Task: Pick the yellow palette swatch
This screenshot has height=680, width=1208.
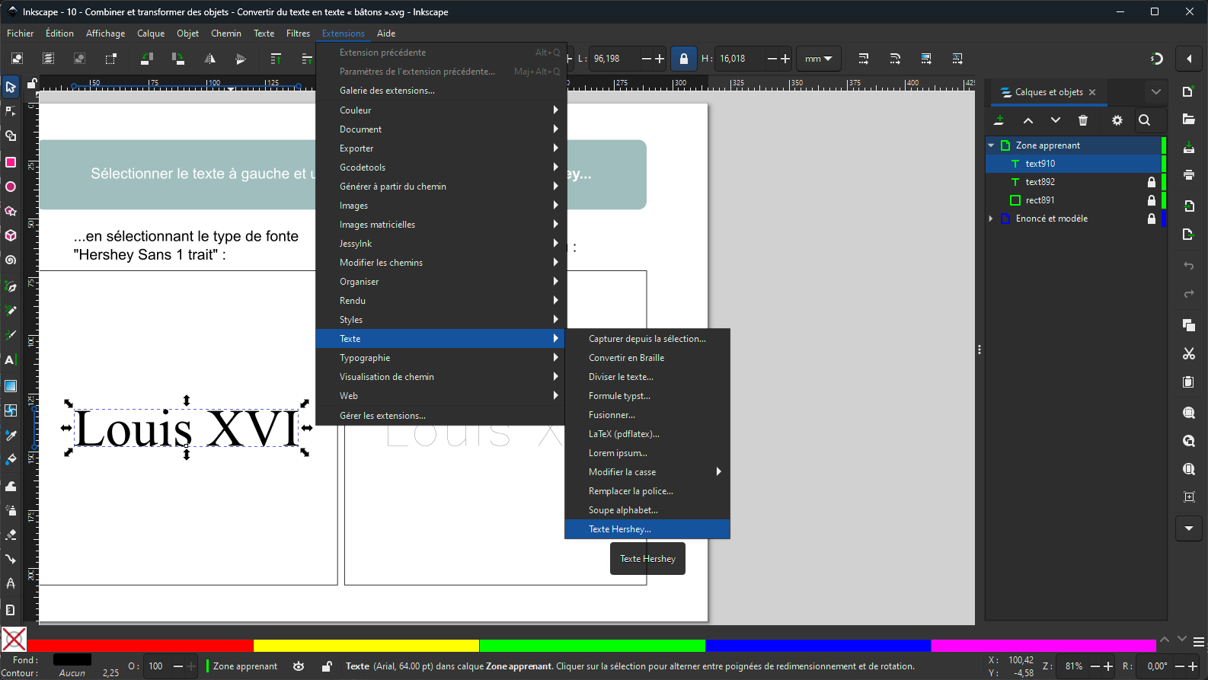Action: point(366,646)
